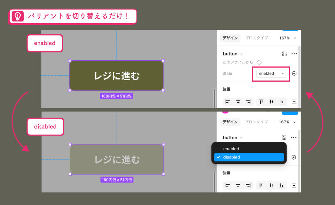Open the State dropdown showing enabled
The height and width of the screenshot is (205, 335).
[x=271, y=74]
